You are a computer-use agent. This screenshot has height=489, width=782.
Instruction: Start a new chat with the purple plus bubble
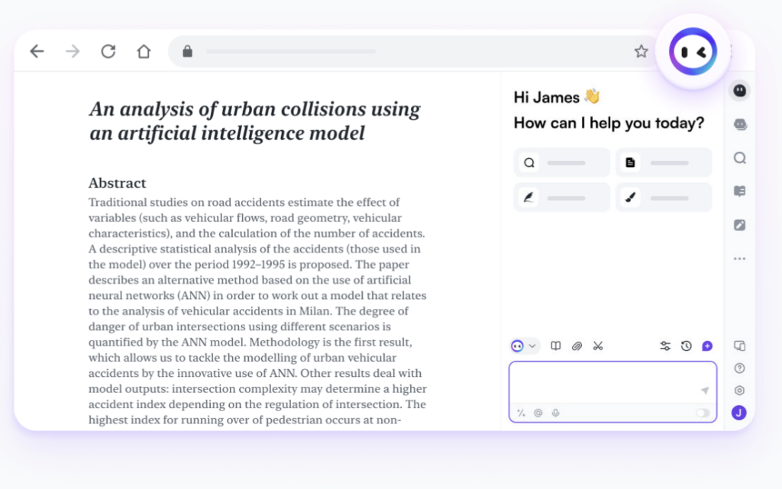707,346
